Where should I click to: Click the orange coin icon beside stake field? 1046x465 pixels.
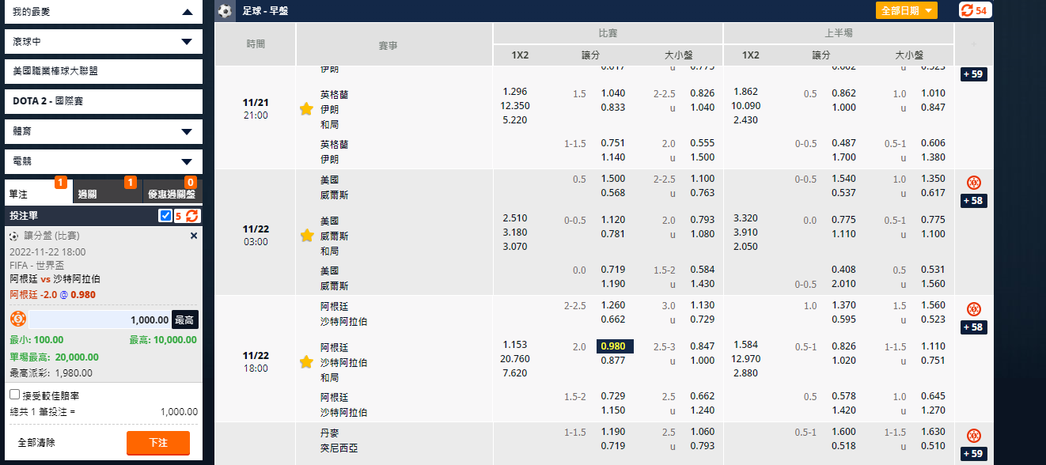[x=17, y=318]
